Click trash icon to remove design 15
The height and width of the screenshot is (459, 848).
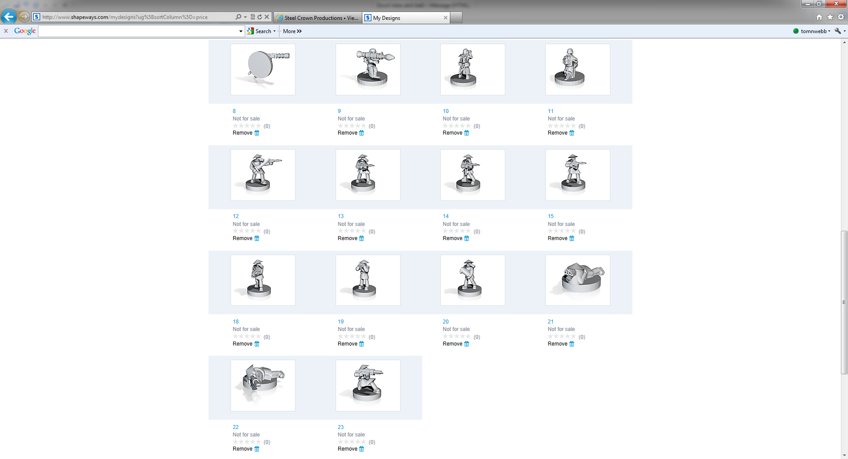point(572,238)
